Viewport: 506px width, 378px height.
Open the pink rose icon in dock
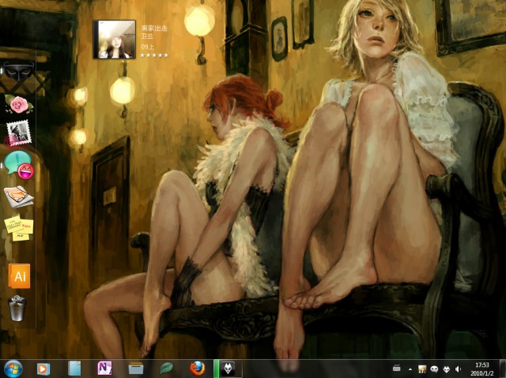(x=19, y=104)
